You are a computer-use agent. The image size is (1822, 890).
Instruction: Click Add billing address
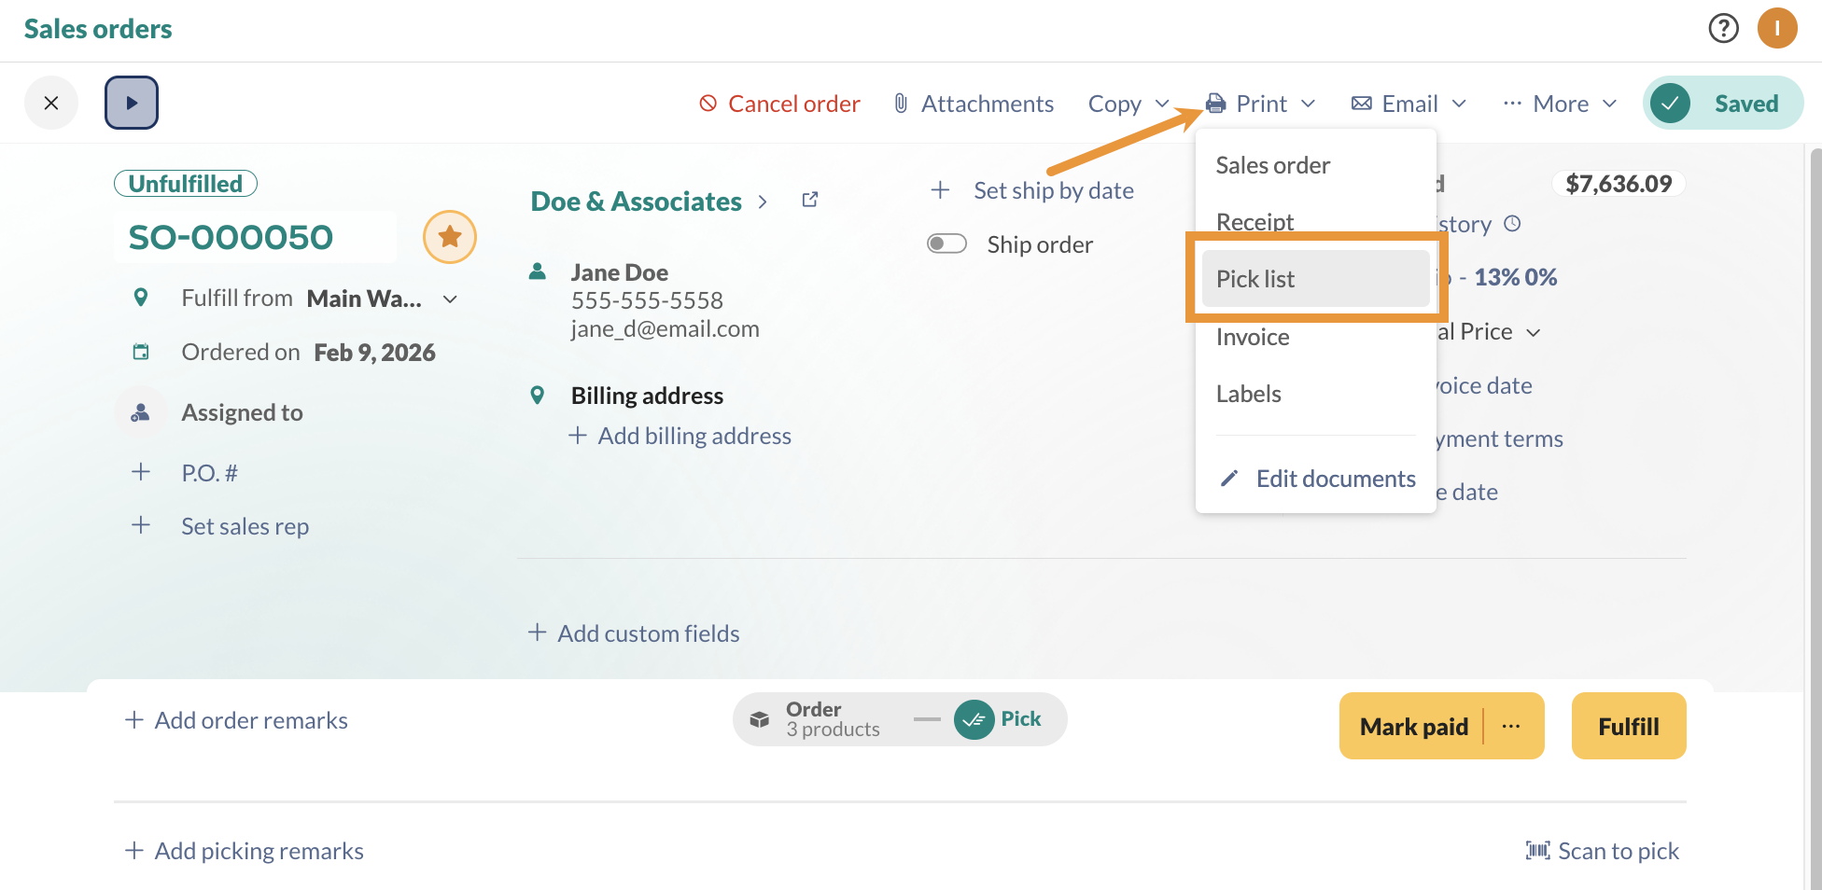click(694, 435)
